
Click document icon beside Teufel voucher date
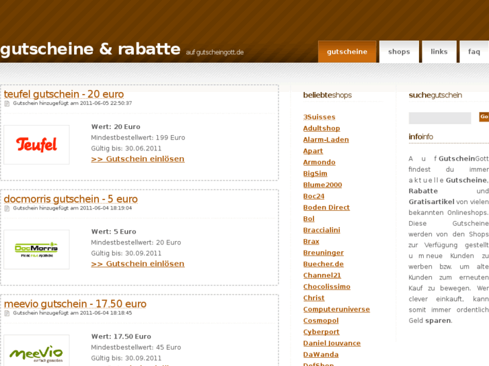tap(7, 103)
